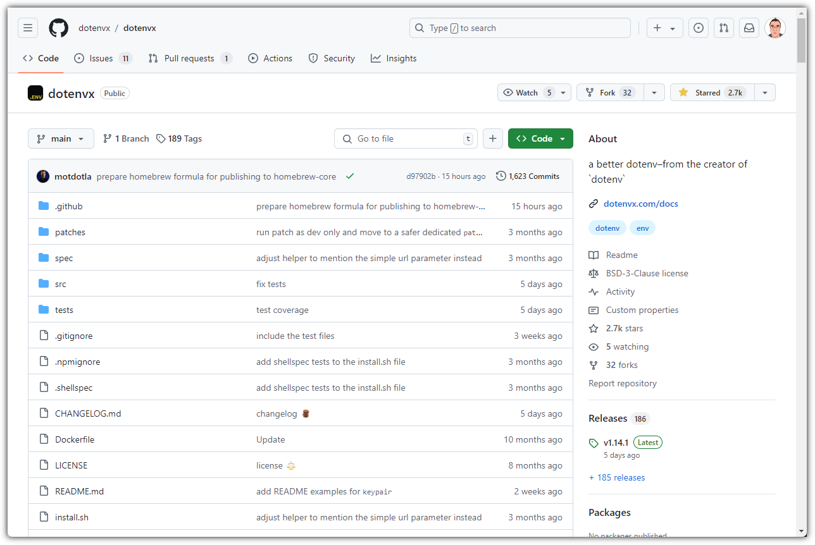Image resolution: width=815 pixels, height=545 pixels.
Task: Open the CHANGELOG.md file
Action: coord(88,413)
